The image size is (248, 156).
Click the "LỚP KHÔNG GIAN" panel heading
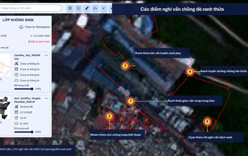18,20
